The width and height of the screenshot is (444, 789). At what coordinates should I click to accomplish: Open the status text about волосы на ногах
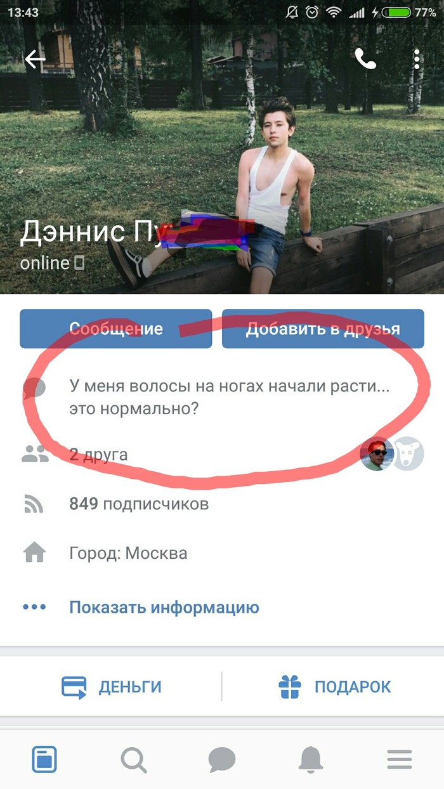tap(229, 397)
